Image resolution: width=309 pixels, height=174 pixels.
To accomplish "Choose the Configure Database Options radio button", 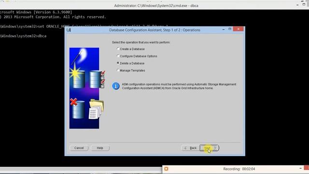I will point(118,56).
